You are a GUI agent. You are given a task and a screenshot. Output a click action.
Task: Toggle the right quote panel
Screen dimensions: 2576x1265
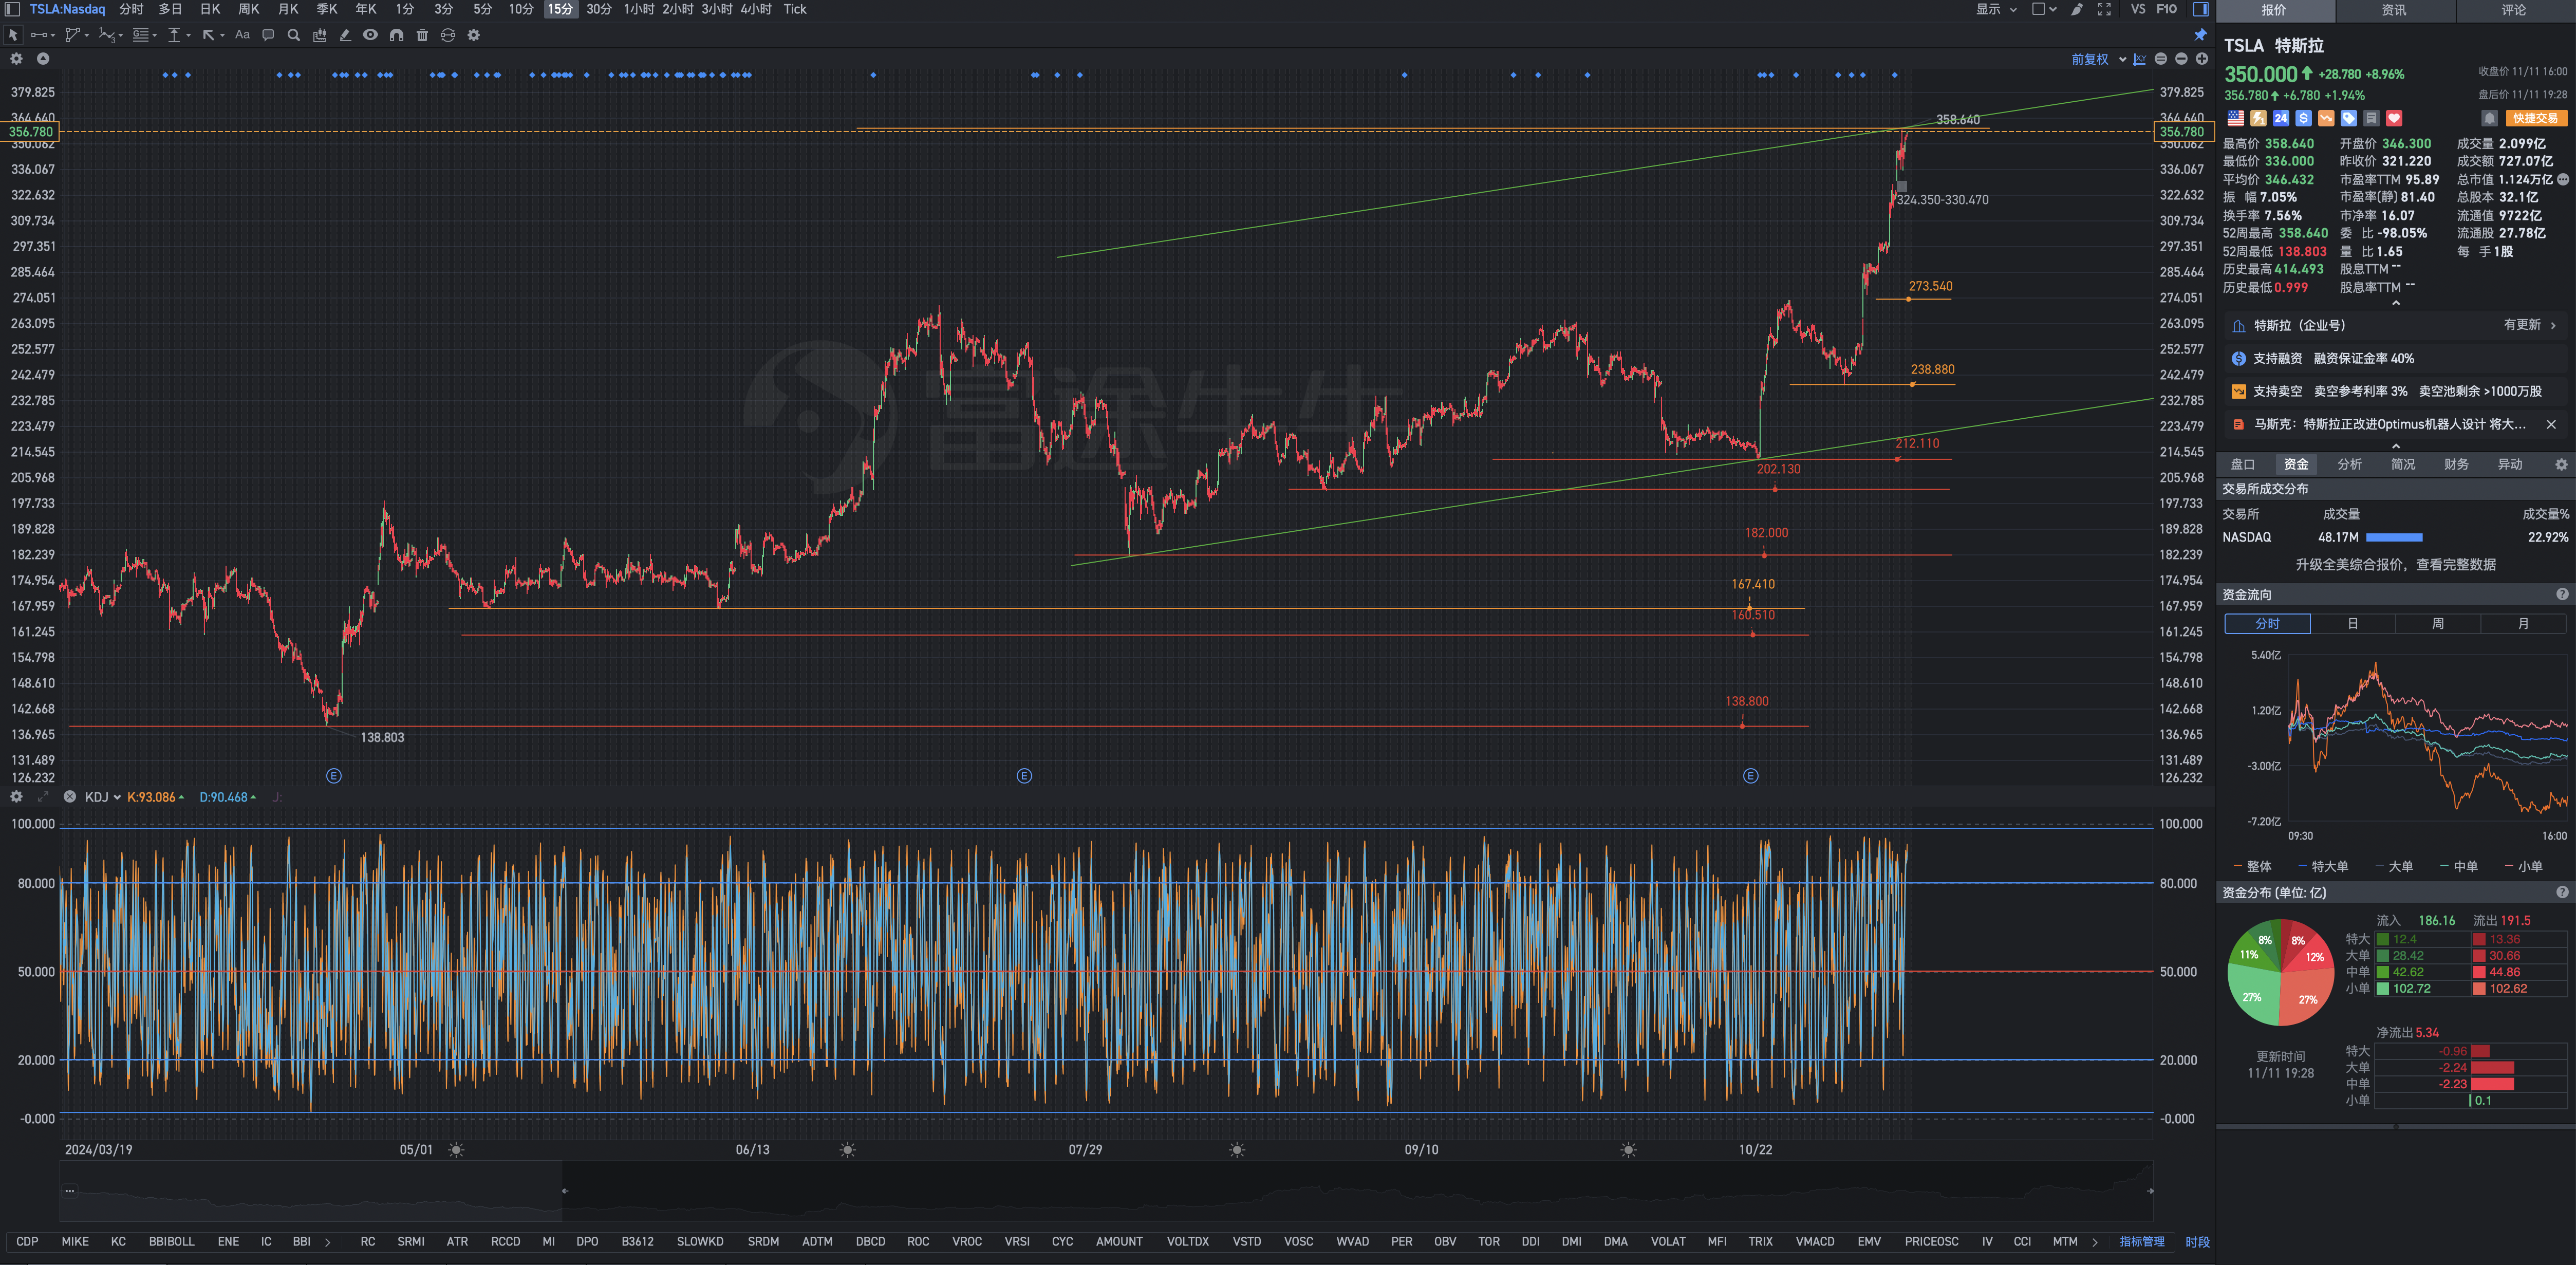(x=2200, y=9)
